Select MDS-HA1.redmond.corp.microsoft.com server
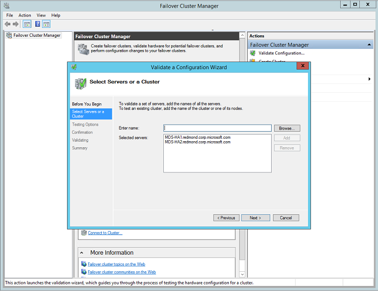 point(198,137)
